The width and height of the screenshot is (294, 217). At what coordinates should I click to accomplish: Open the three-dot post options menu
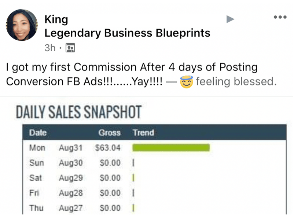click(x=280, y=17)
